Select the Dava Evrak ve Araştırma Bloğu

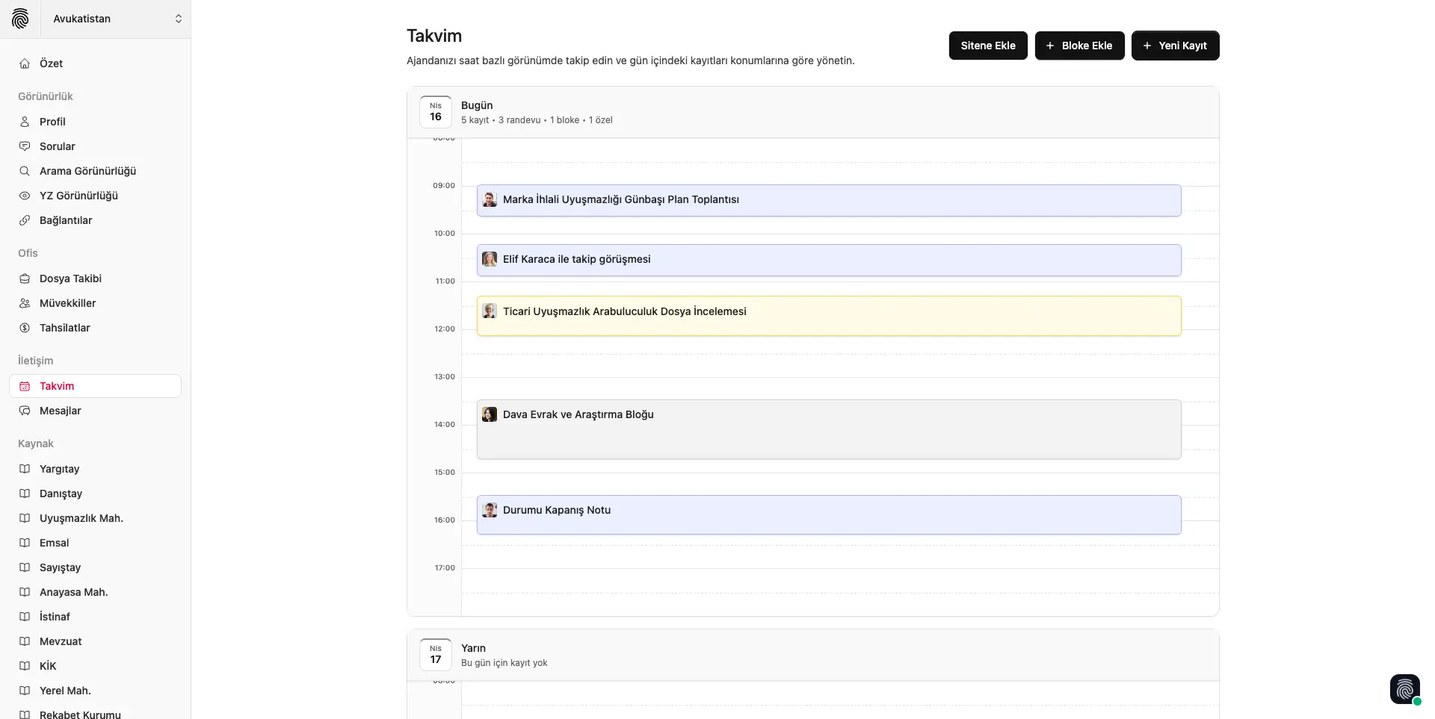pyautogui.click(x=828, y=429)
